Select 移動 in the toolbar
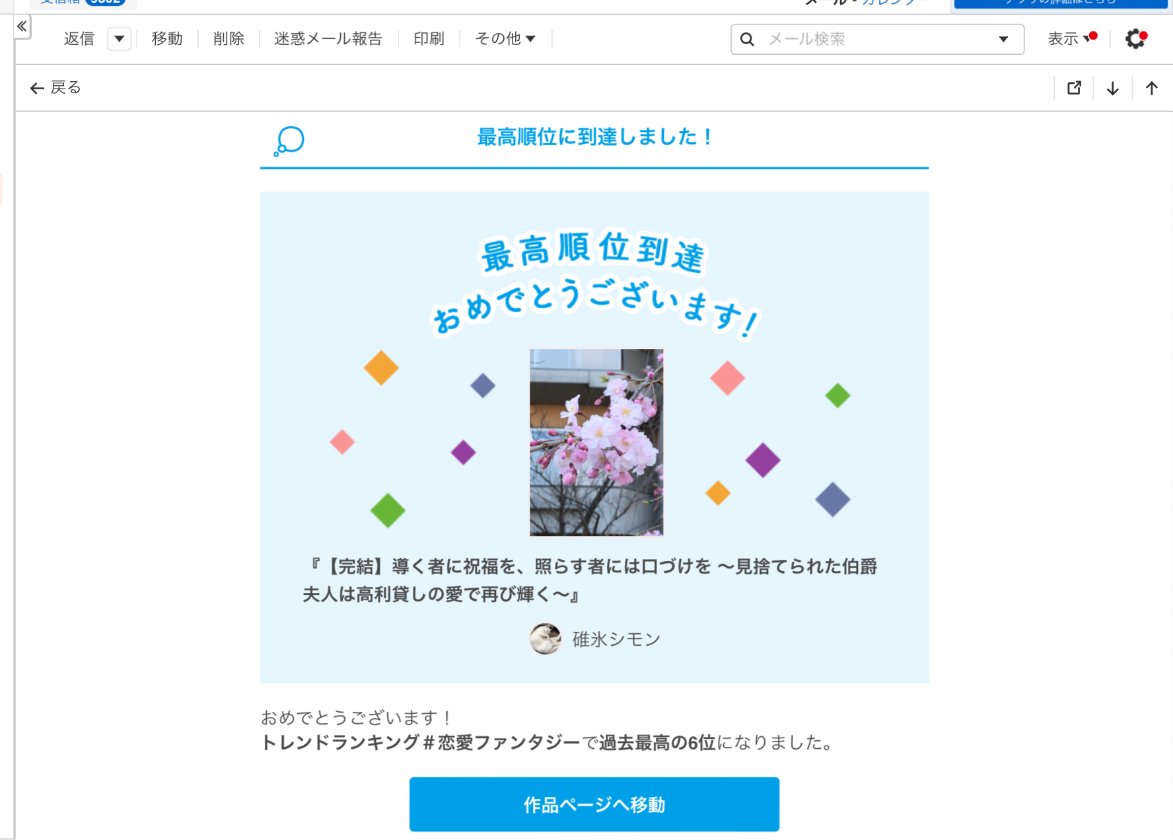The height and width of the screenshot is (840, 1173). [x=167, y=39]
